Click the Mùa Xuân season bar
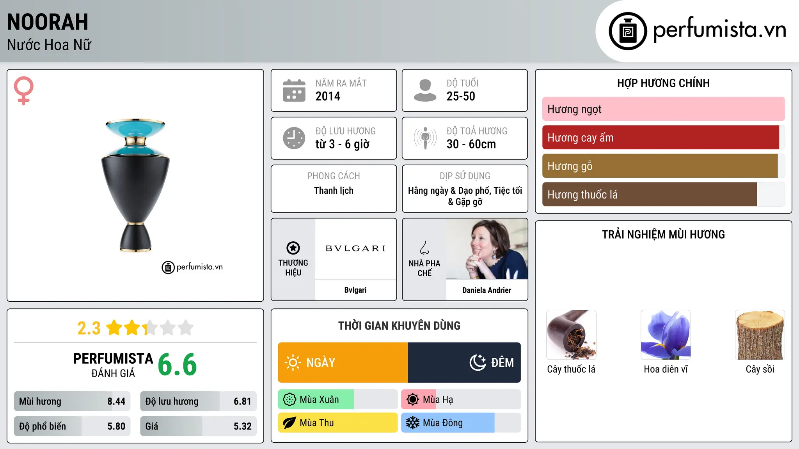799x449 pixels. [x=338, y=400]
